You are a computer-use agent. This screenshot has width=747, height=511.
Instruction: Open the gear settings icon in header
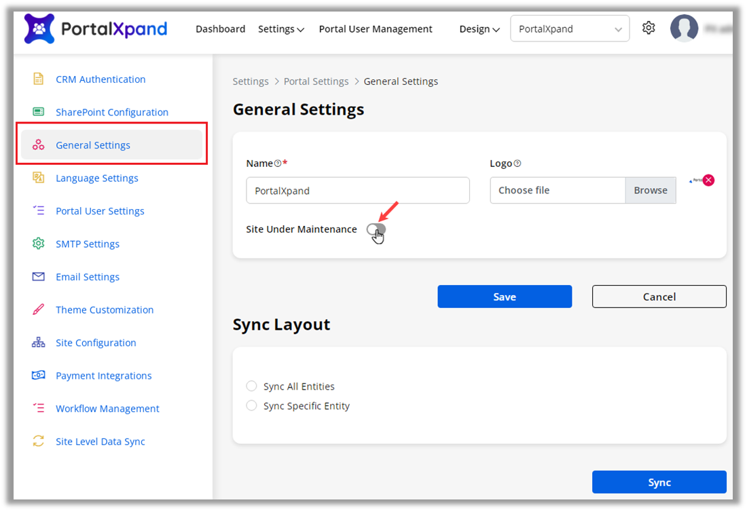pos(649,29)
